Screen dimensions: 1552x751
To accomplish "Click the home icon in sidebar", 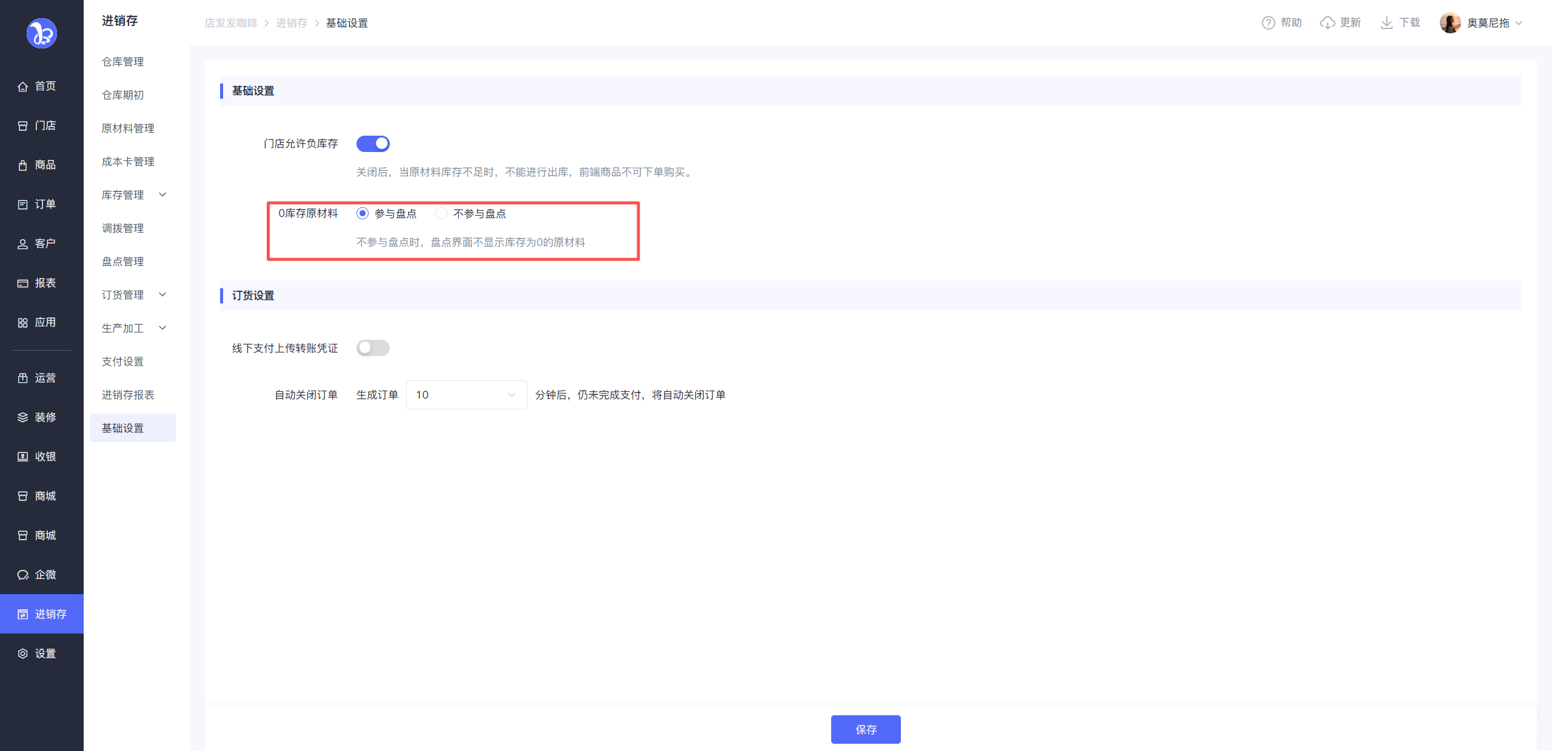I will pyautogui.click(x=22, y=87).
